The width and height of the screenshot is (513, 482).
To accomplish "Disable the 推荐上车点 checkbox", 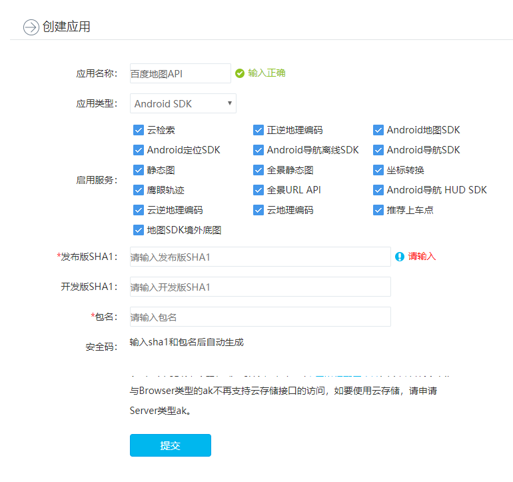I will [378, 210].
